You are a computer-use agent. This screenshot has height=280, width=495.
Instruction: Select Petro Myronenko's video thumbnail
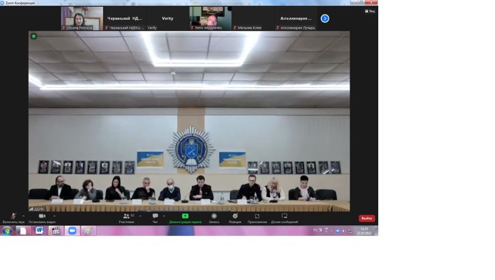click(x=210, y=19)
